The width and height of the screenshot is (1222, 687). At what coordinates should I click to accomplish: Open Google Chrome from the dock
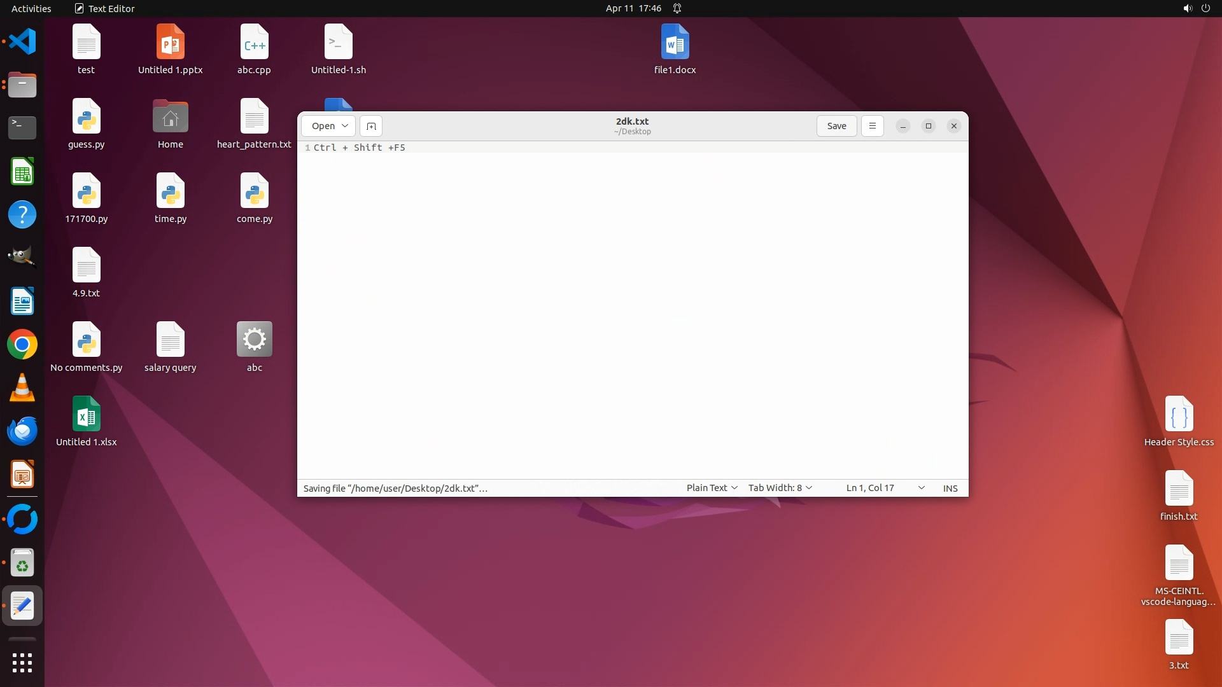click(22, 345)
